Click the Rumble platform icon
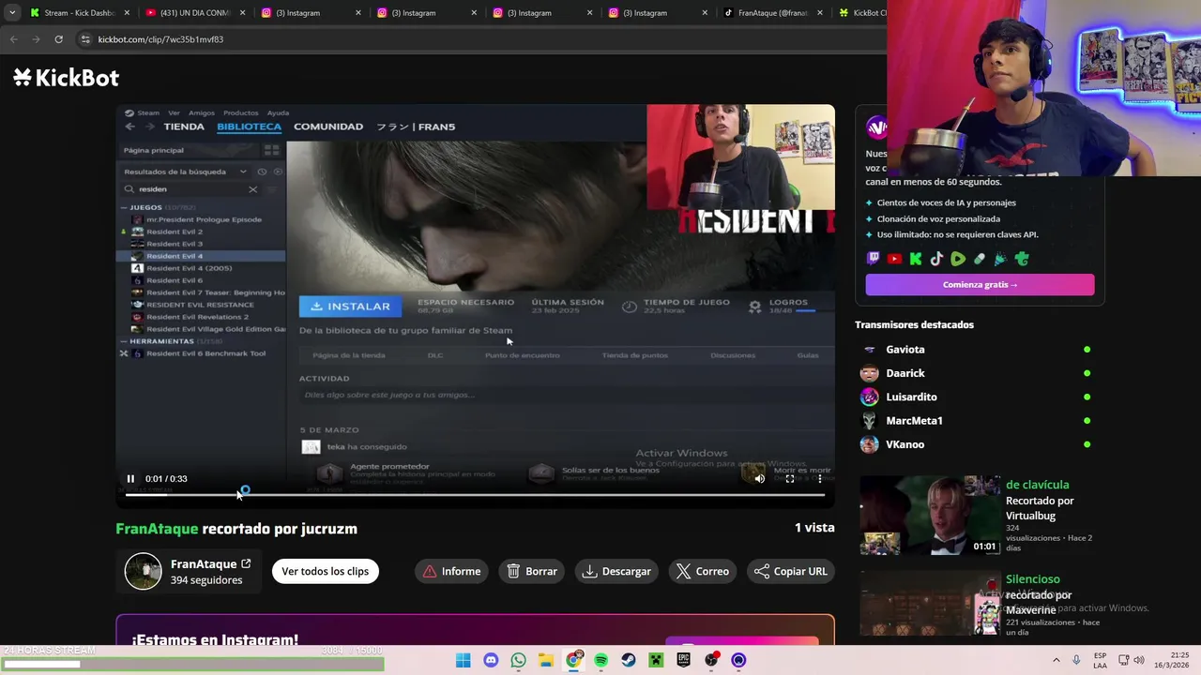The image size is (1201, 675). [x=958, y=259]
